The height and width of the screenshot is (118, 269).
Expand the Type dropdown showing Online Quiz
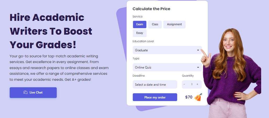167,67
